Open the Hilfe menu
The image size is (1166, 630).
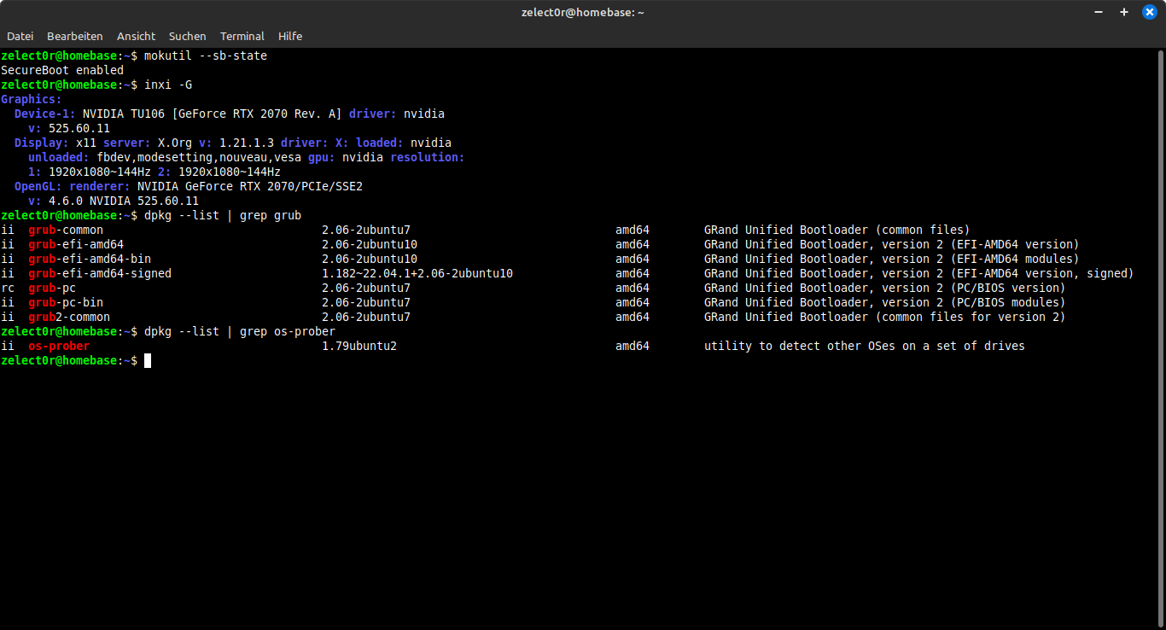(x=290, y=36)
